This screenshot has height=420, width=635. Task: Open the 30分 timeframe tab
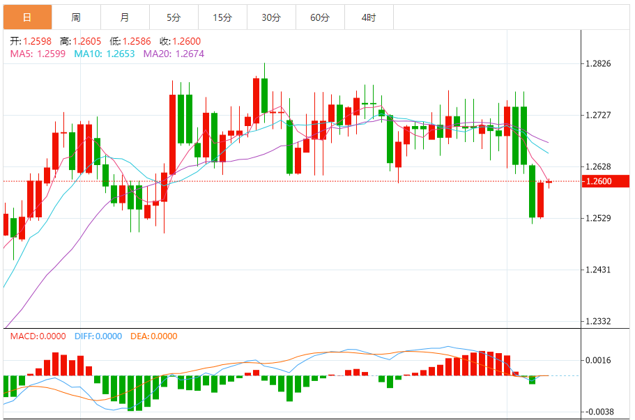(271, 17)
